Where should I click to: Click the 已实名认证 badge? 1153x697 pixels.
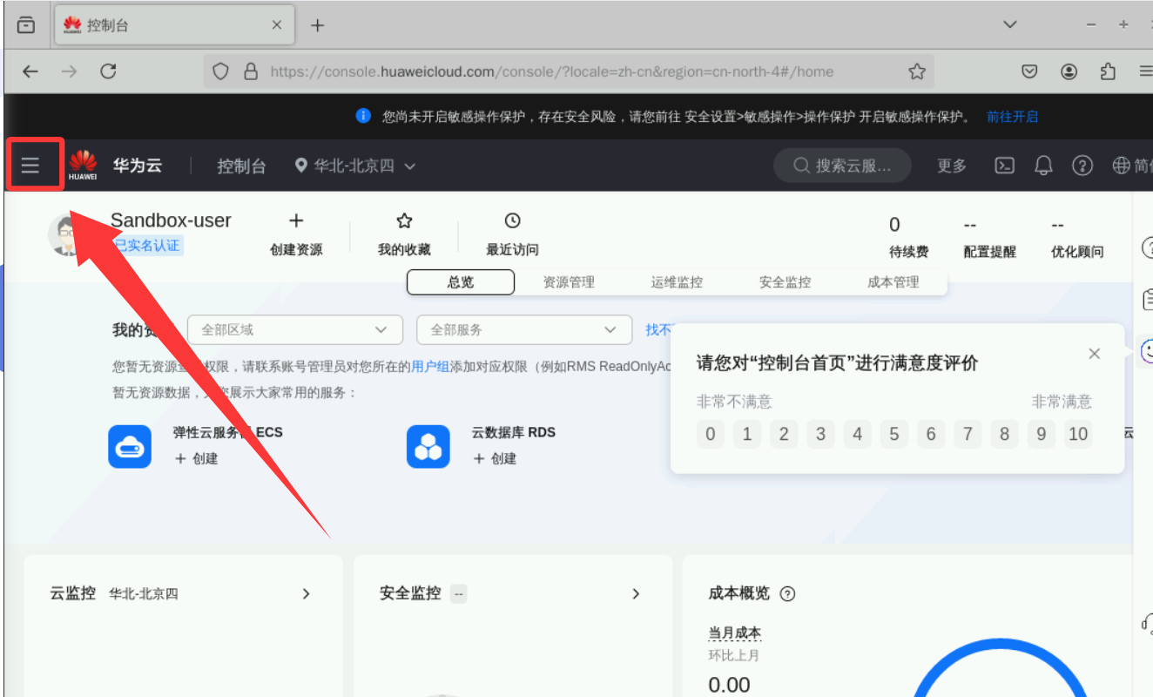point(147,246)
